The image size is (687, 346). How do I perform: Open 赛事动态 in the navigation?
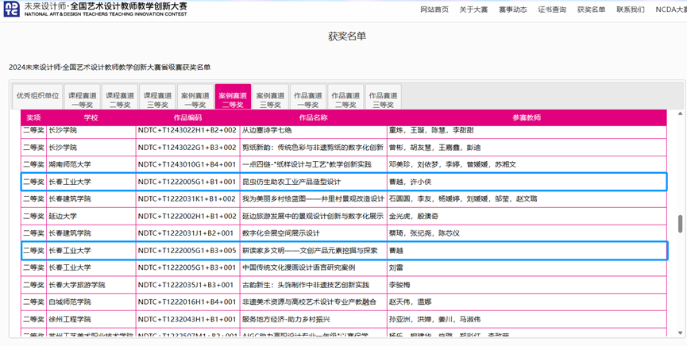(512, 10)
